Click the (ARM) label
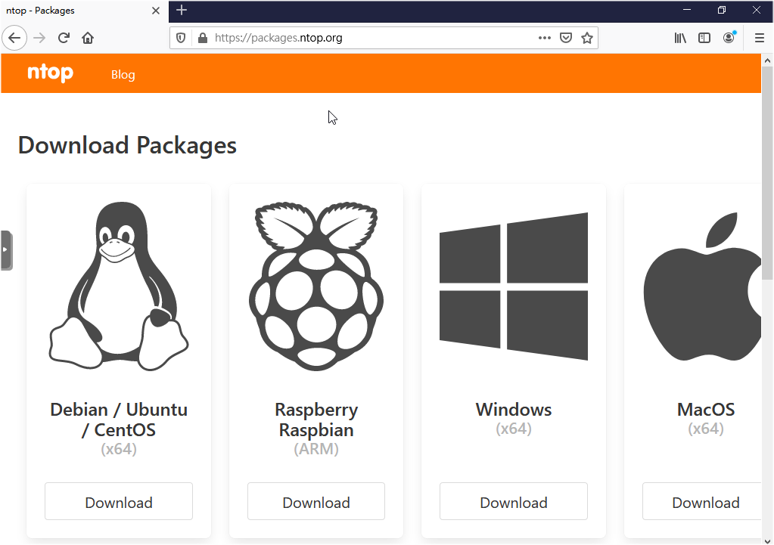Image resolution: width=774 pixels, height=545 pixels. click(x=316, y=449)
